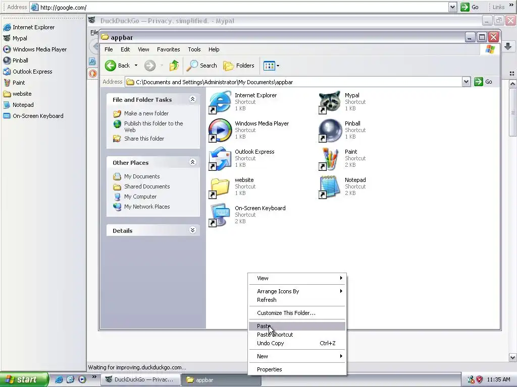Select the Mypal raccoon shortcut icon

coord(330,102)
